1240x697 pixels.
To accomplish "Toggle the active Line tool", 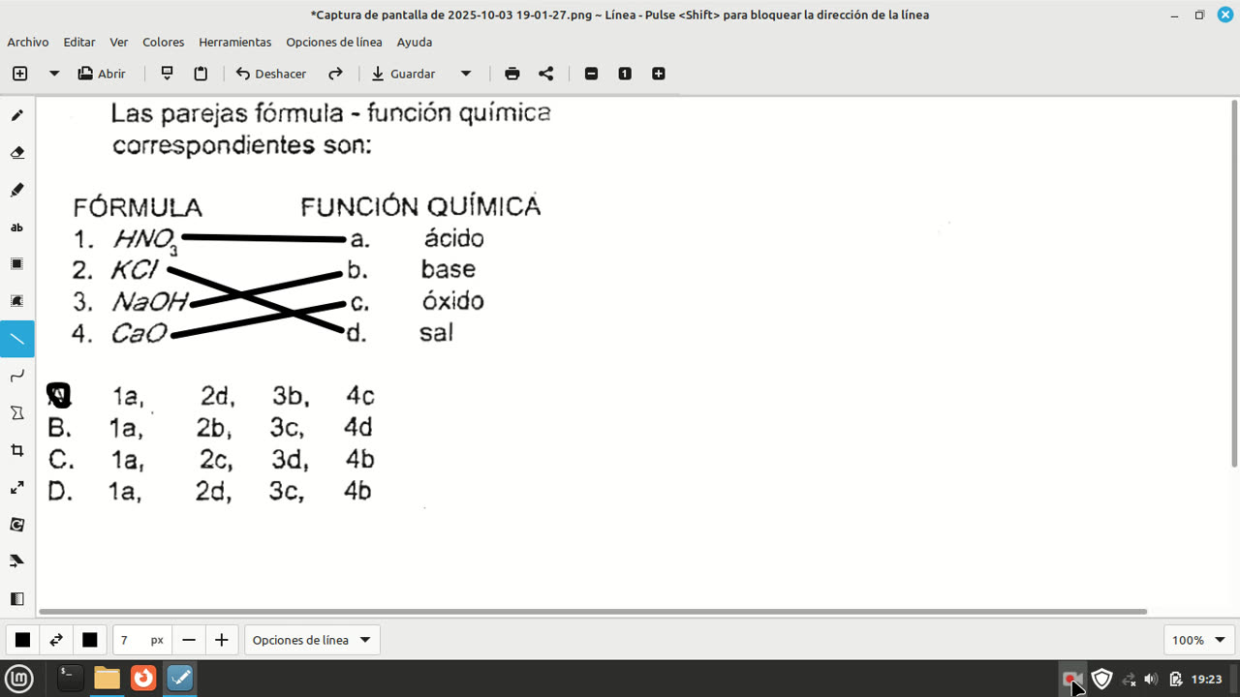I will point(16,339).
